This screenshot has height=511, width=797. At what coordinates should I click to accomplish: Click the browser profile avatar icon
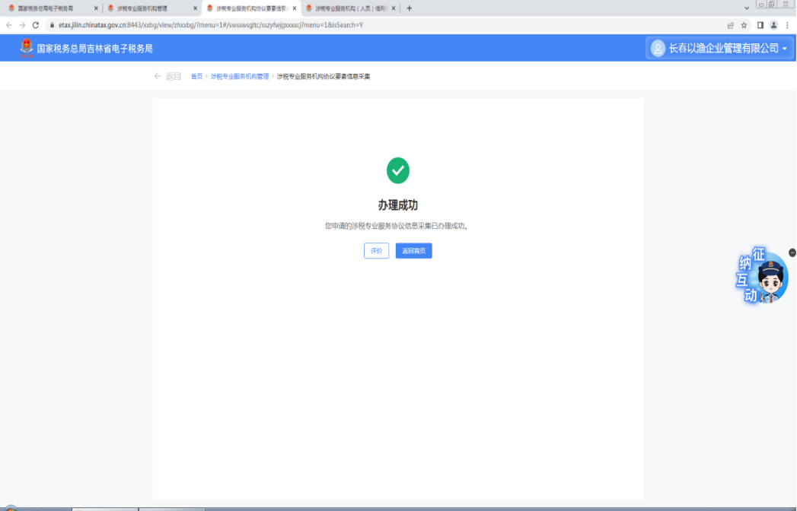tap(773, 25)
